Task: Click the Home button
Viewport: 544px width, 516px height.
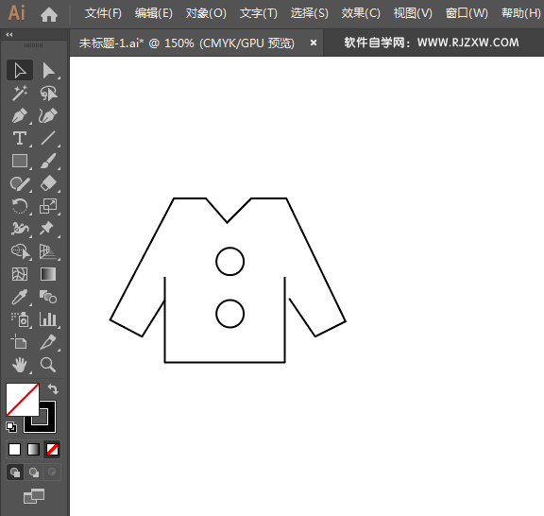Action: pos(48,14)
